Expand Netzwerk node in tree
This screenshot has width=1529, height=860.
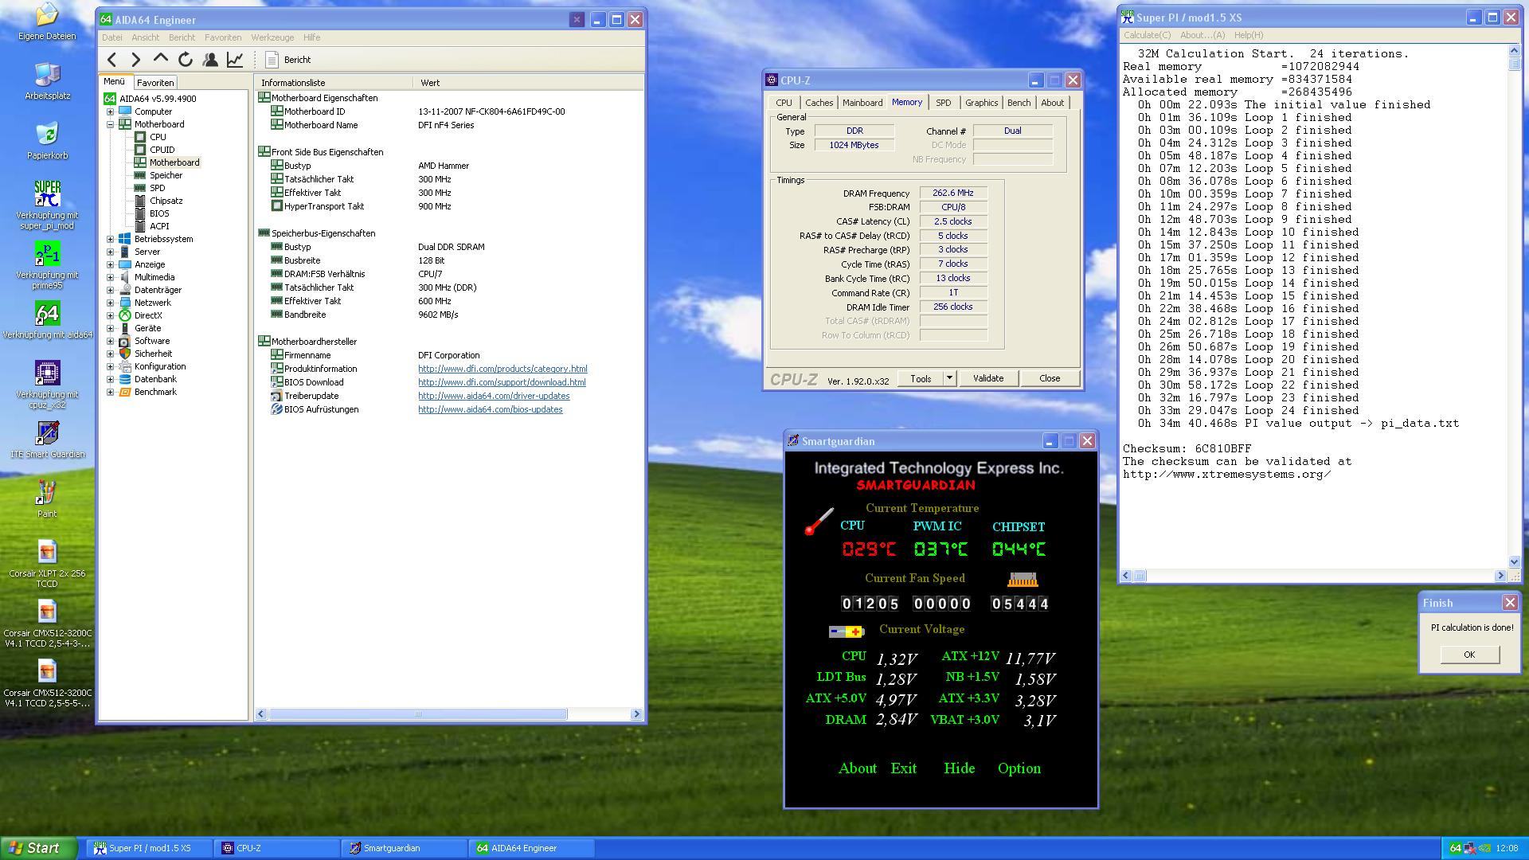point(110,303)
